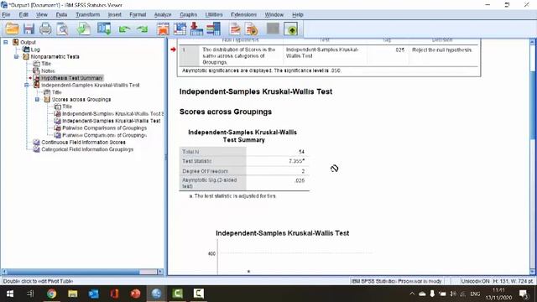Redo the action with green arrow

coord(142,29)
